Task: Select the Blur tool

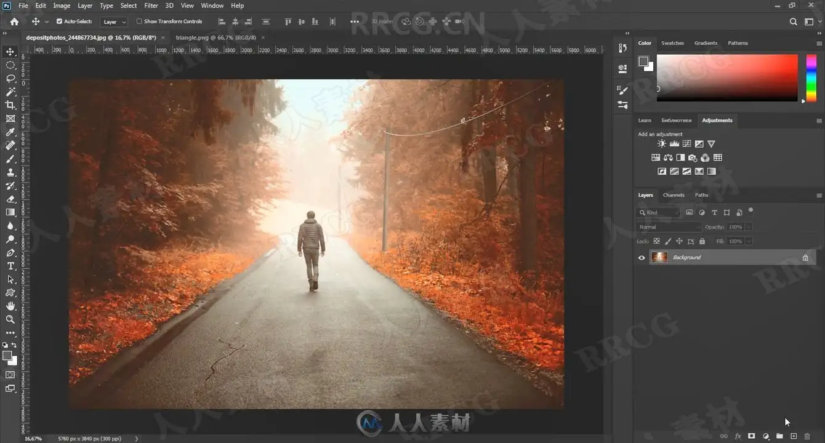Action: 10,226
